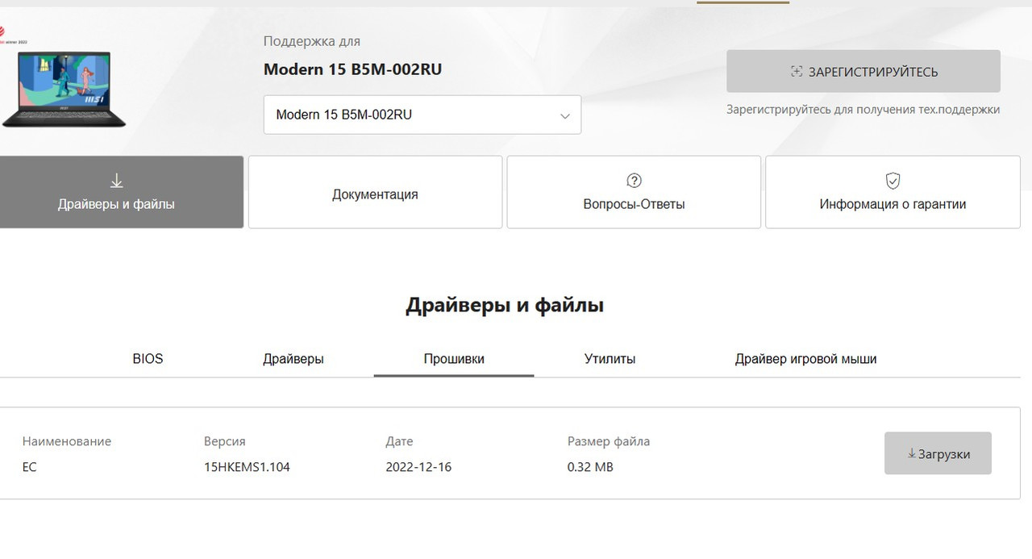Click the register icon beside ЗАРЕГИСТРИРУЙТЕСЬ
Screen dimensions: 1032x559
click(797, 72)
